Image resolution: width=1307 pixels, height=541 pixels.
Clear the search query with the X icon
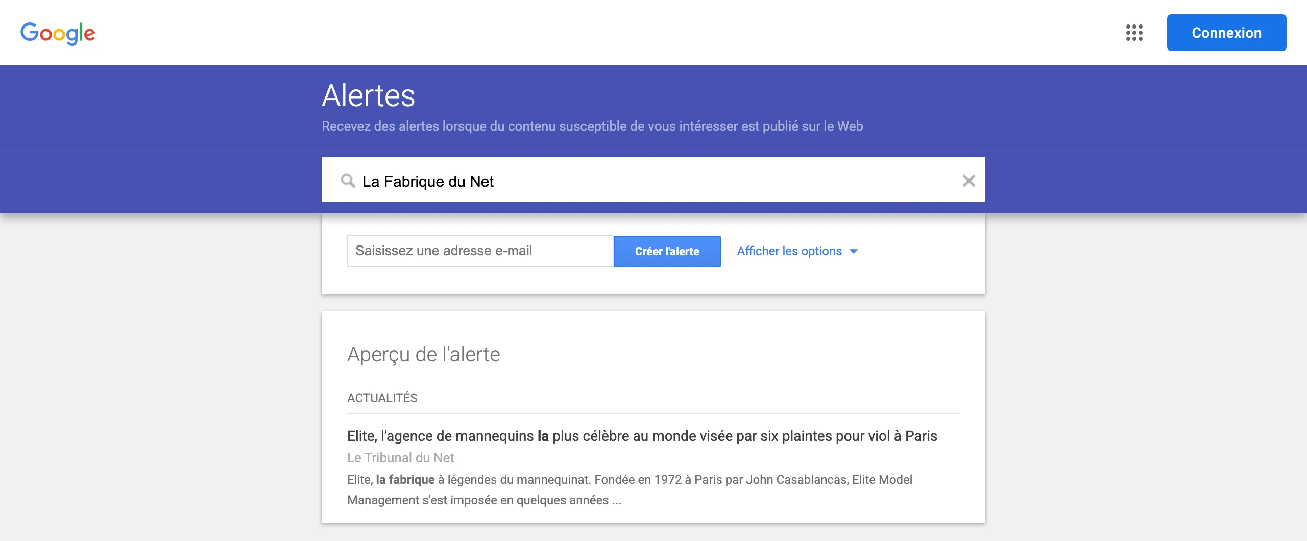click(x=969, y=181)
